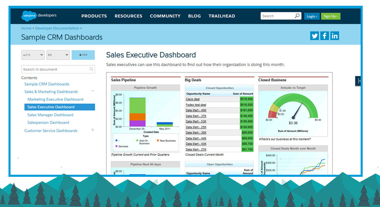Share the page via the Facebook icon
The width and height of the screenshot is (380, 207).
click(324, 36)
